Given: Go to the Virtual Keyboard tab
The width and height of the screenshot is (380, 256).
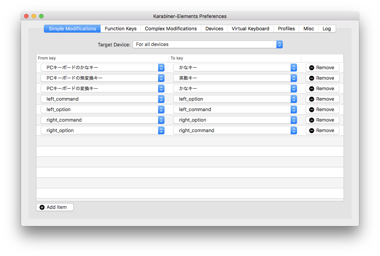Looking at the screenshot, I should pyautogui.click(x=250, y=28).
